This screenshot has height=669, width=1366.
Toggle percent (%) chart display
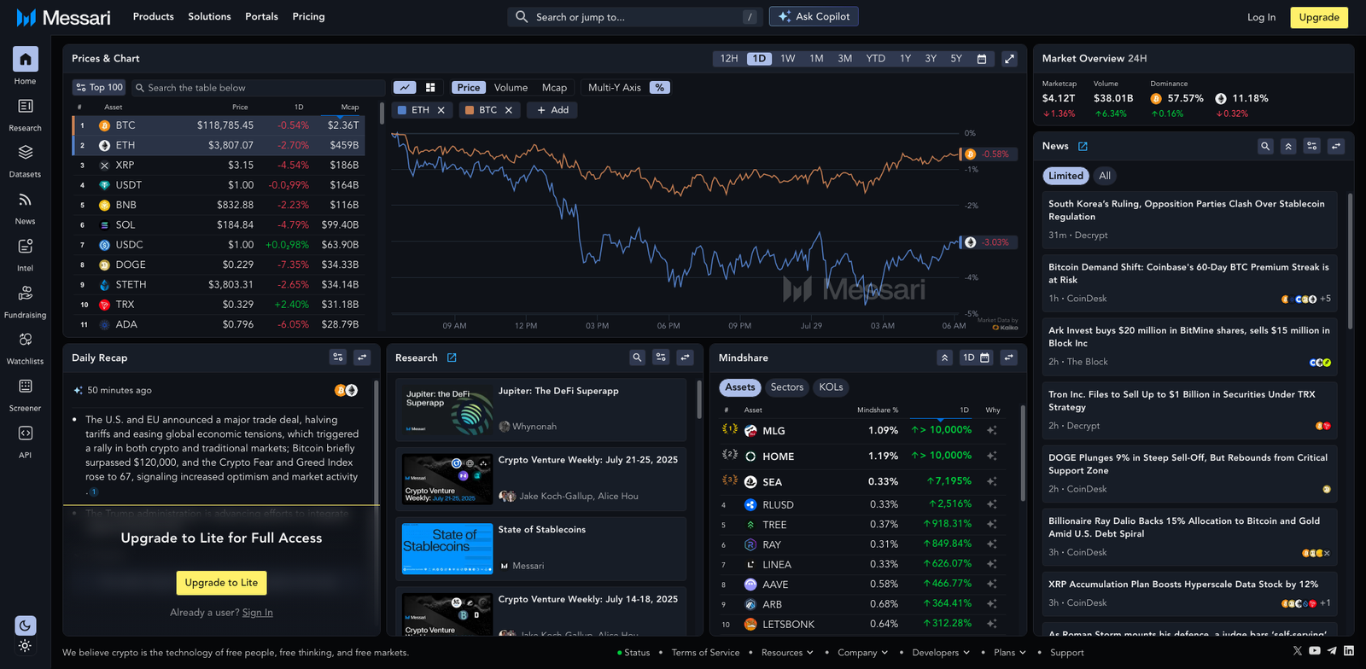(x=659, y=88)
